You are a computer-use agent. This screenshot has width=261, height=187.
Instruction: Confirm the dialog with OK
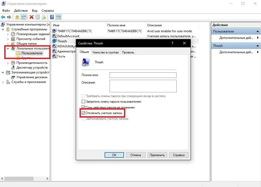(114, 155)
